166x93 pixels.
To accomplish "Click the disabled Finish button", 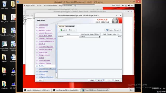I will (x=108, y=80).
